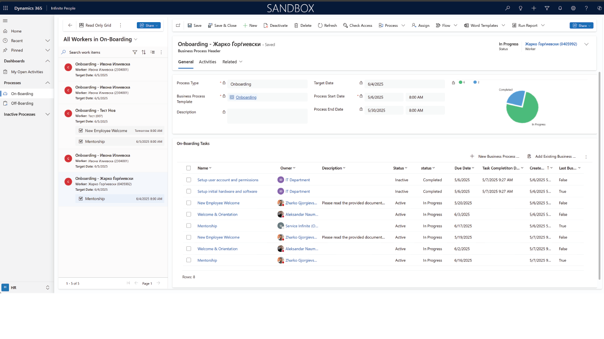Image resolution: width=604 pixels, height=339 pixels.
Task: Open the Dynamics 365 app launcher waffle
Action: tap(6, 8)
